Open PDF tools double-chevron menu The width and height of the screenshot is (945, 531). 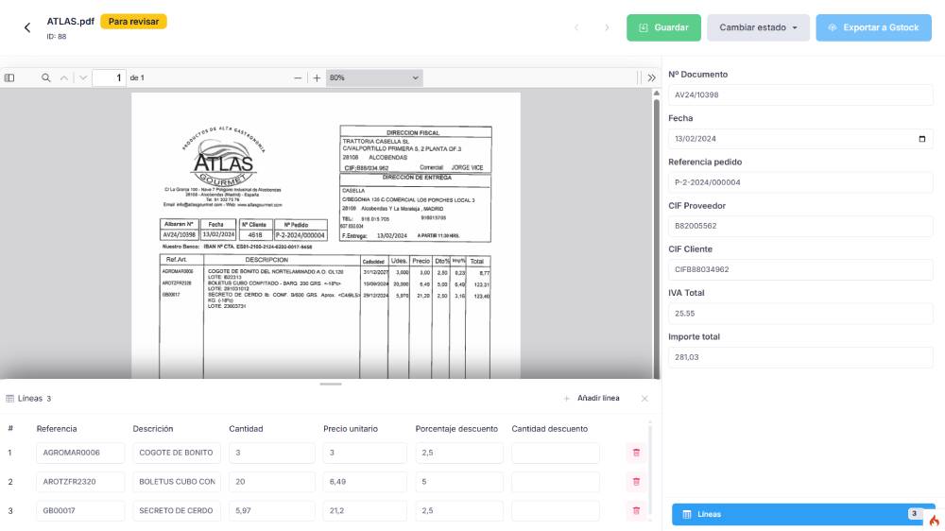(651, 77)
